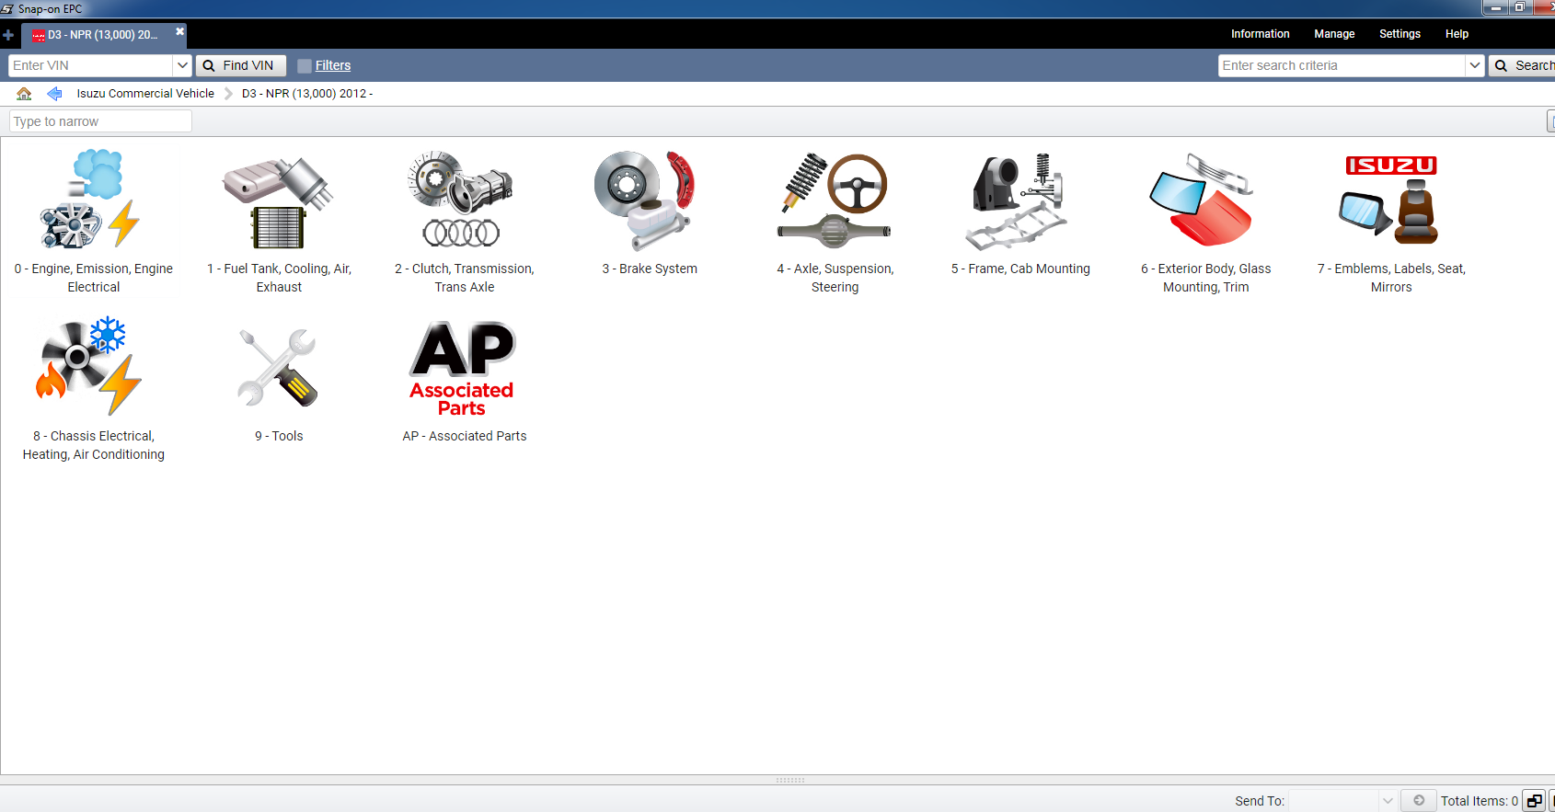Click '4 - Axle, Suspension, Steering' label
The width and height of the screenshot is (1555, 812).
pos(835,278)
